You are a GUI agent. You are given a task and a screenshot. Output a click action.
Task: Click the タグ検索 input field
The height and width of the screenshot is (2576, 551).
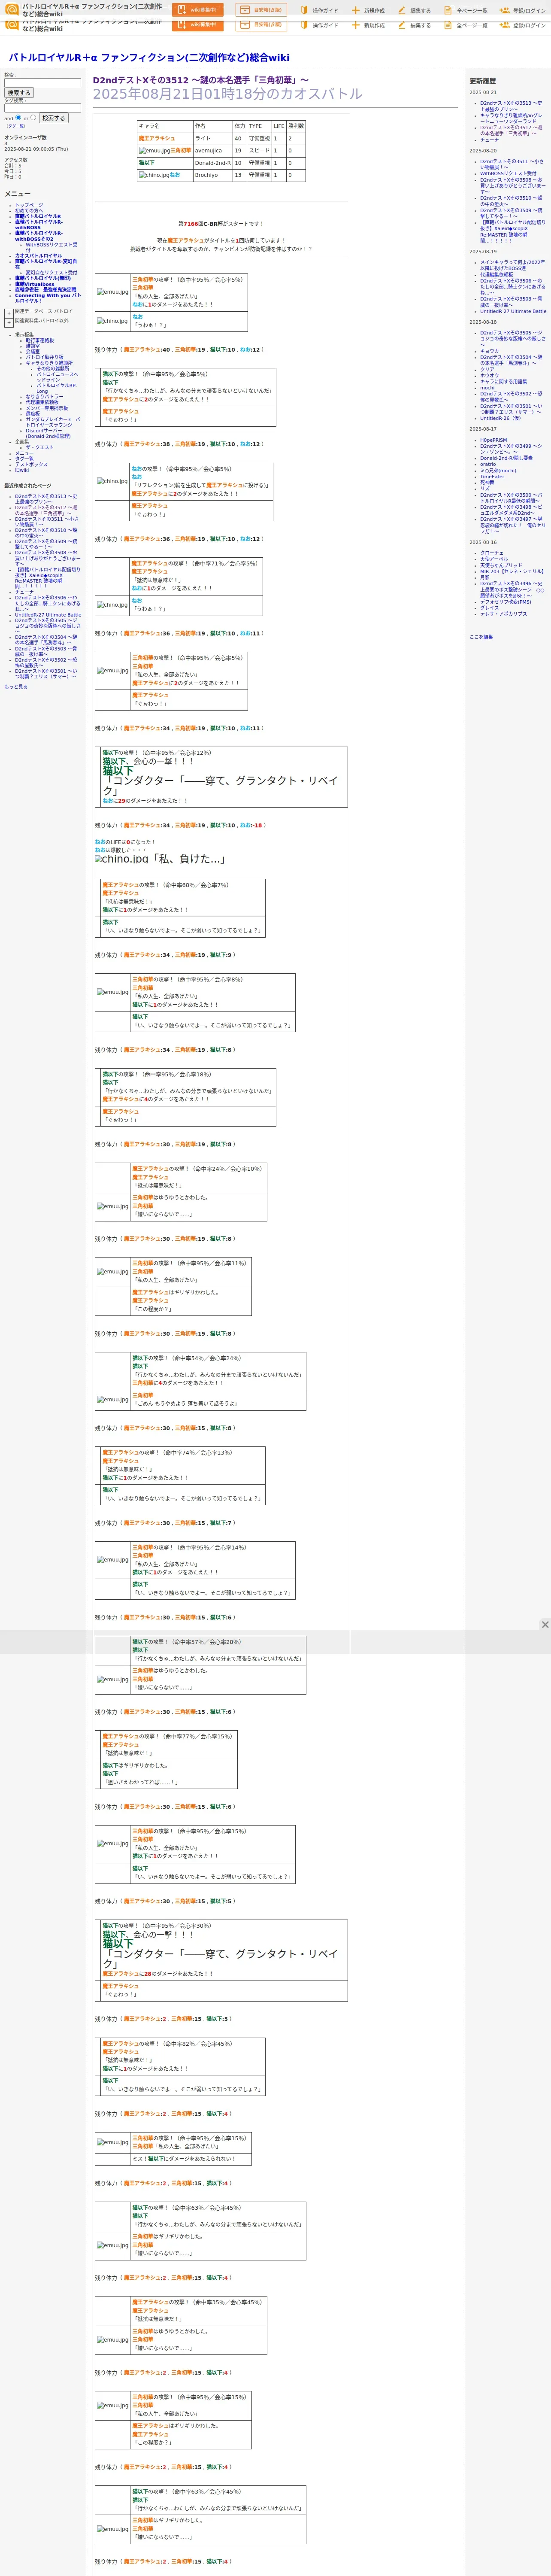click(x=42, y=108)
